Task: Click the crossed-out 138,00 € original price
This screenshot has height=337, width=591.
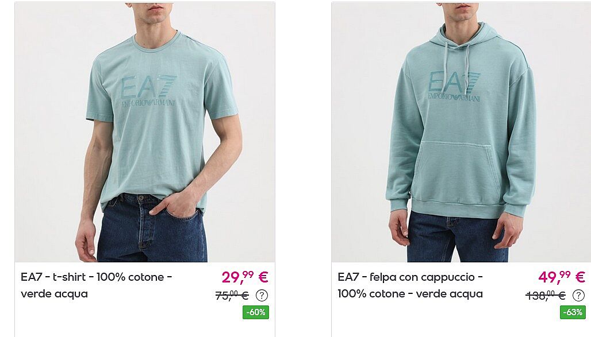Action: coord(546,296)
